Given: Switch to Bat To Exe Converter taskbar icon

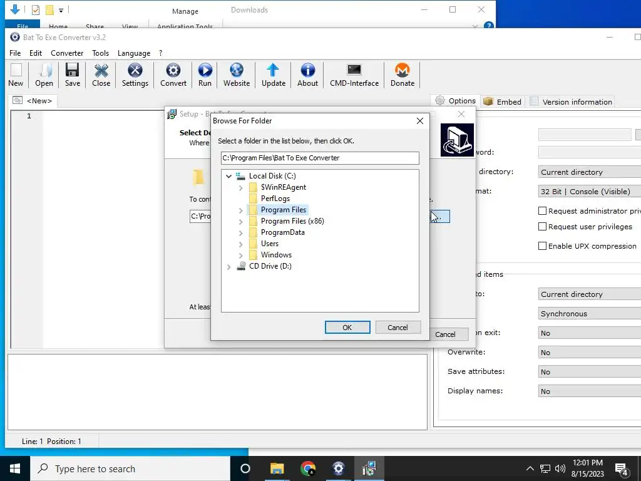Looking at the screenshot, I should (x=338, y=468).
